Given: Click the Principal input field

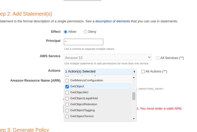Looking at the screenshot, I should [x=83, y=42].
